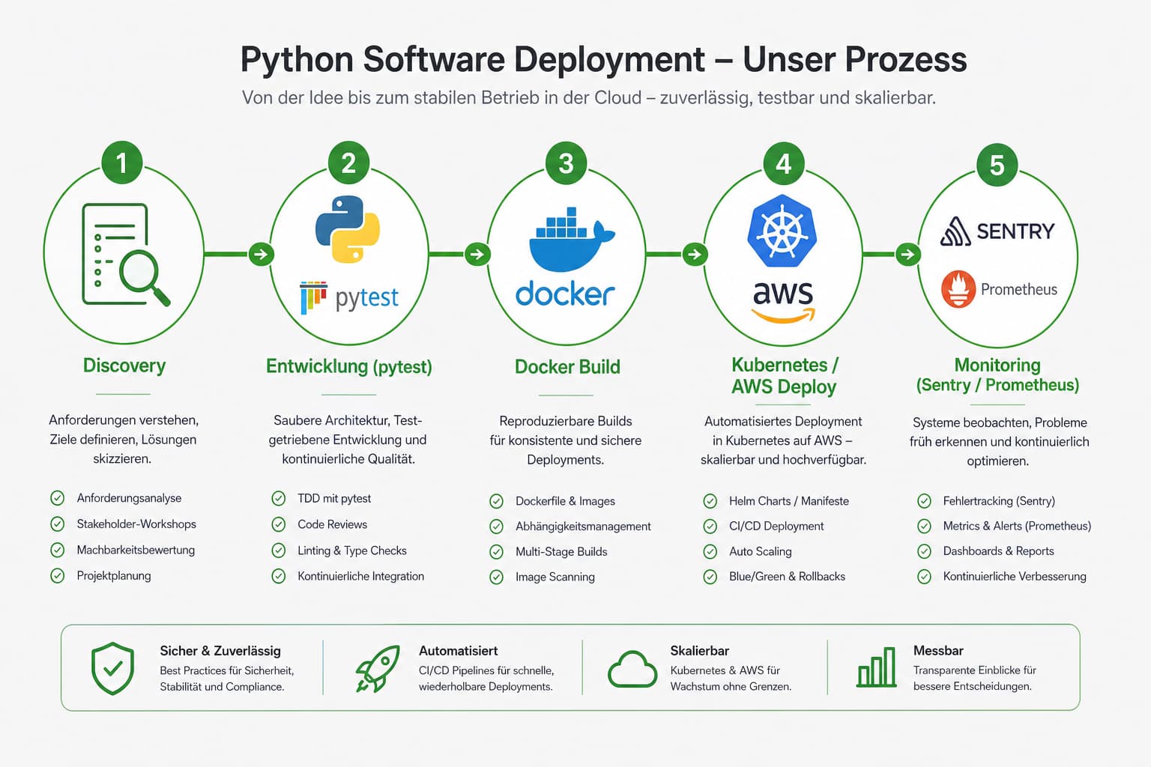Click the checkmark next to TDD mit pytest
This screenshot has width=1151, height=767.
tap(279, 498)
